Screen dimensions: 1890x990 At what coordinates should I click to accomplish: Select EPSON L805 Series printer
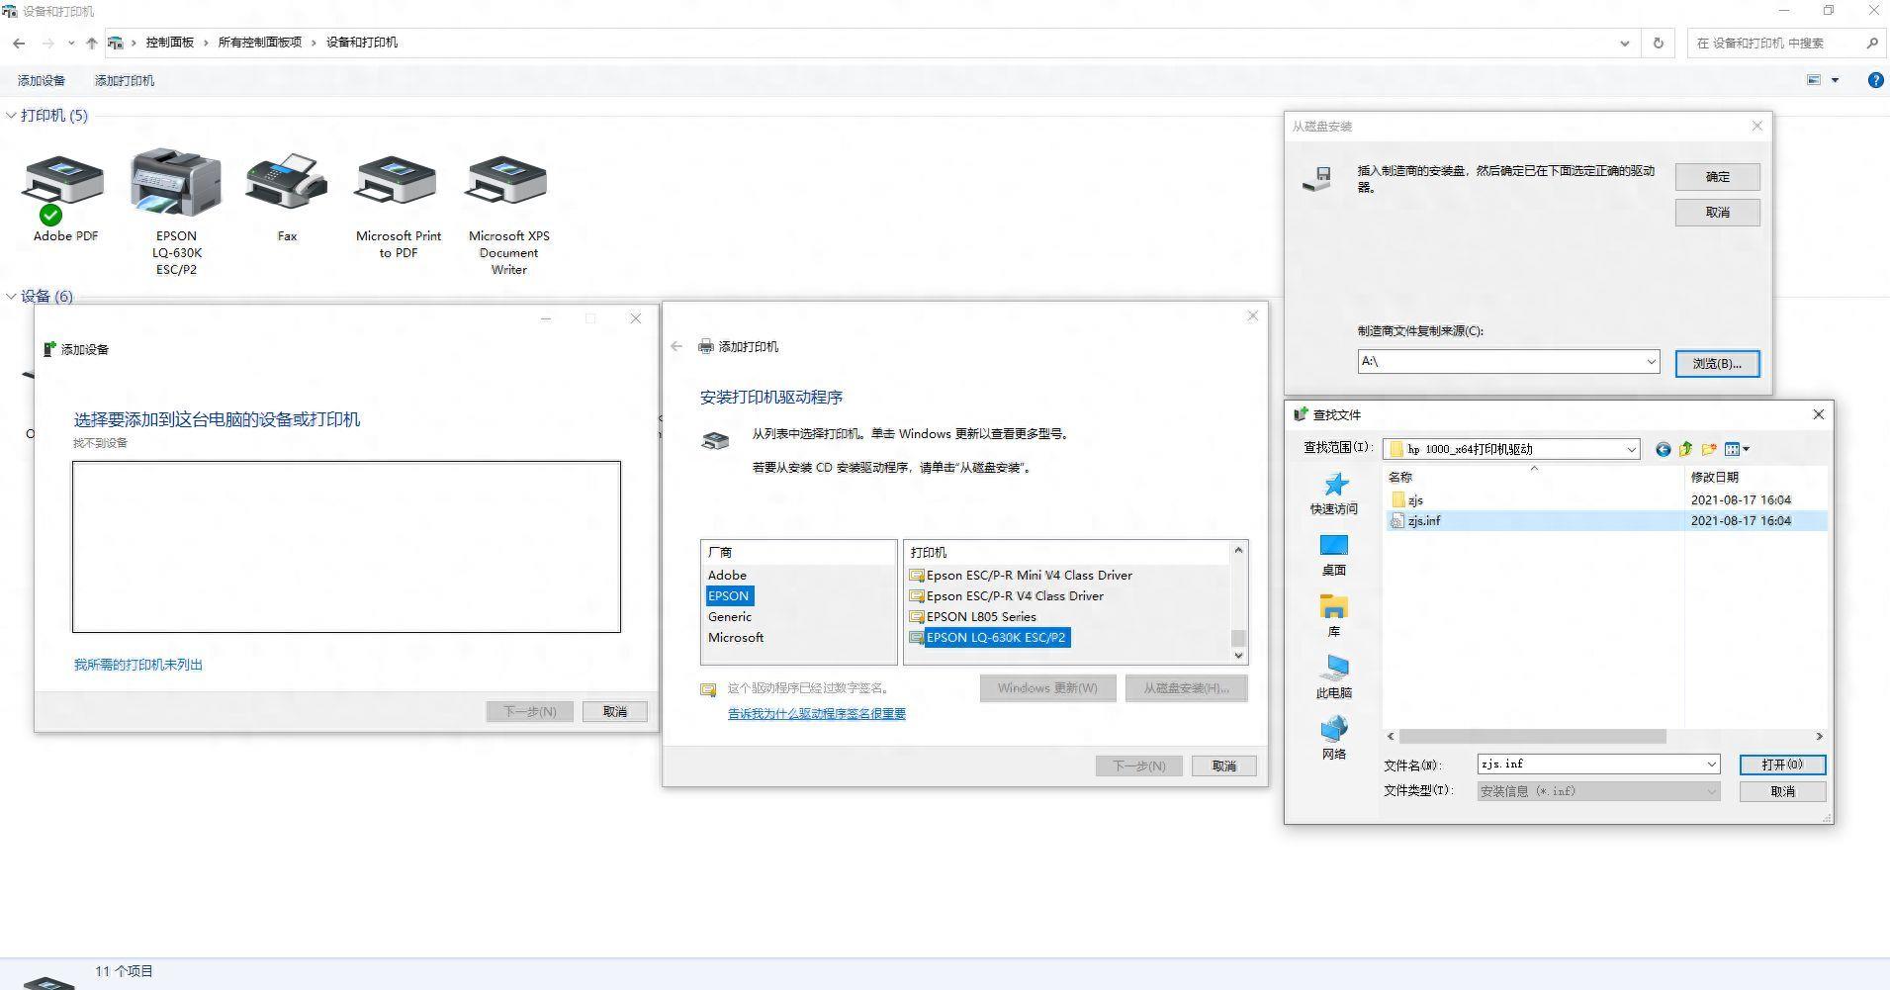[x=973, y=616]
